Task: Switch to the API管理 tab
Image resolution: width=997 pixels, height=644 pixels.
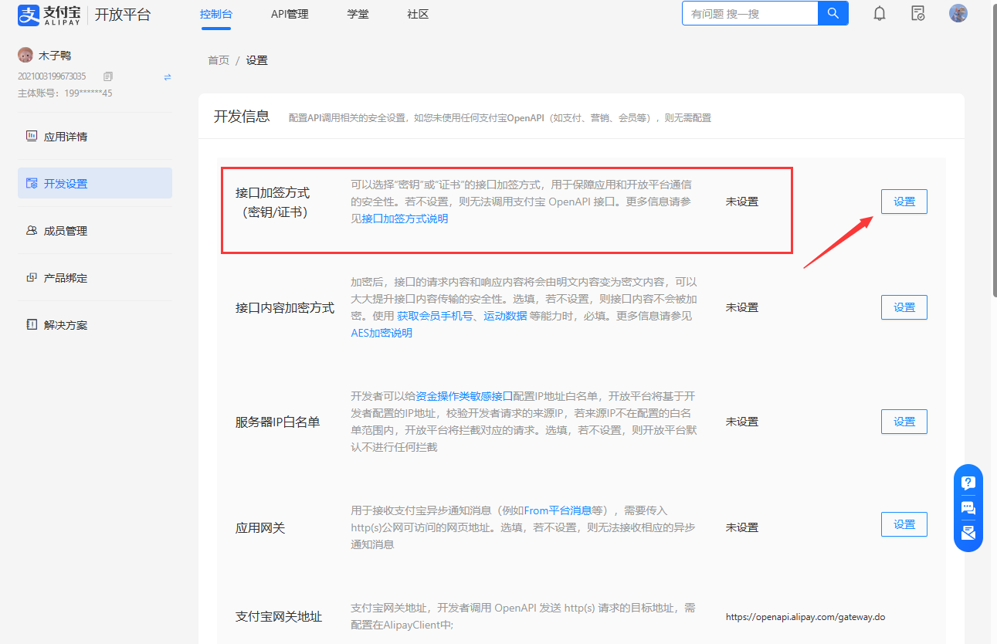Action: pos(290,13)
